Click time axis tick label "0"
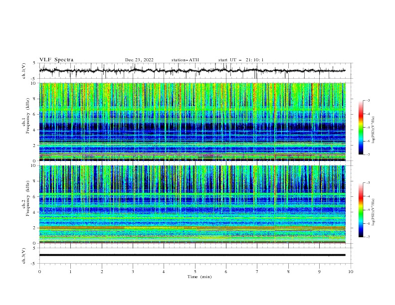Screen dimensions: 395x305 click(x=39, y=272)
